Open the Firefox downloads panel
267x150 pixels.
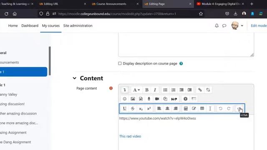pyautogui.click(x=235, y=14)
